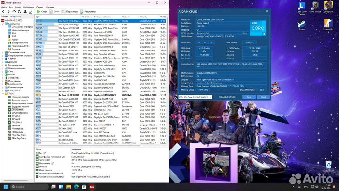Open Результаты from the toolbar
Image resolution: width=339 pixels, height=191 pixels.
click(x=88, y=12)
